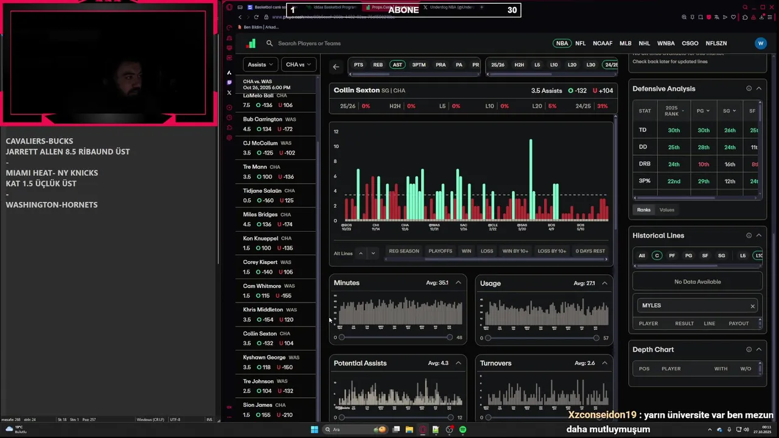Open Windows Start menu
The image size is (779, 438).
[315, 429]
